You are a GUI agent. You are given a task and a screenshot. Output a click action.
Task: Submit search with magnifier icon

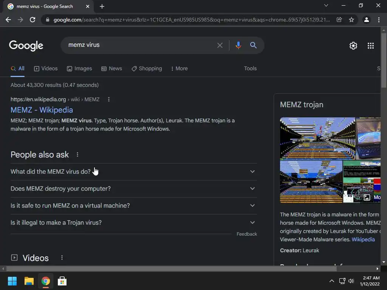(253, 45)
